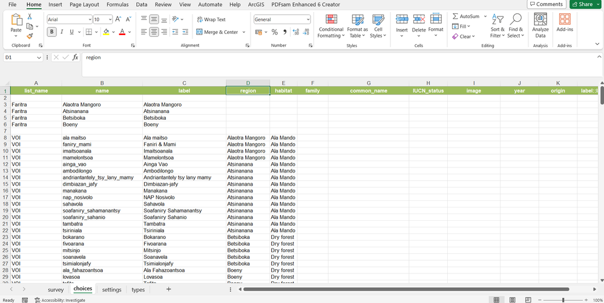The width and height of the screenshot is (604, 303).
Task: Click the Format Painter brush icon
Action: (x=29, y=36)
